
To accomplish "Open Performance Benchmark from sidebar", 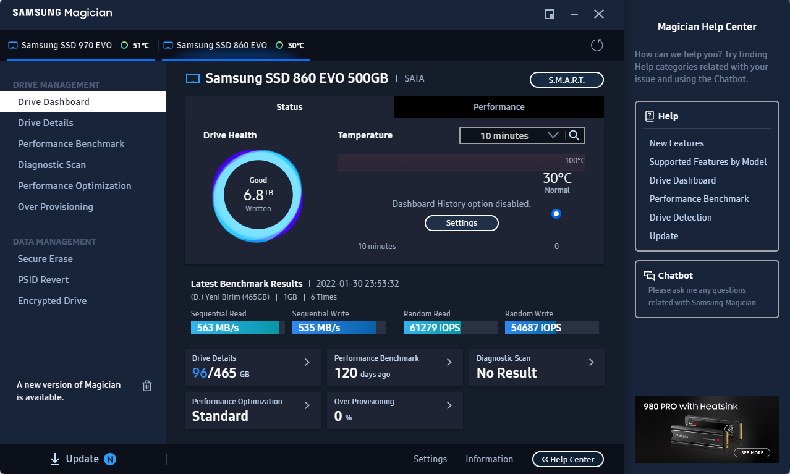I will (83, 144).
